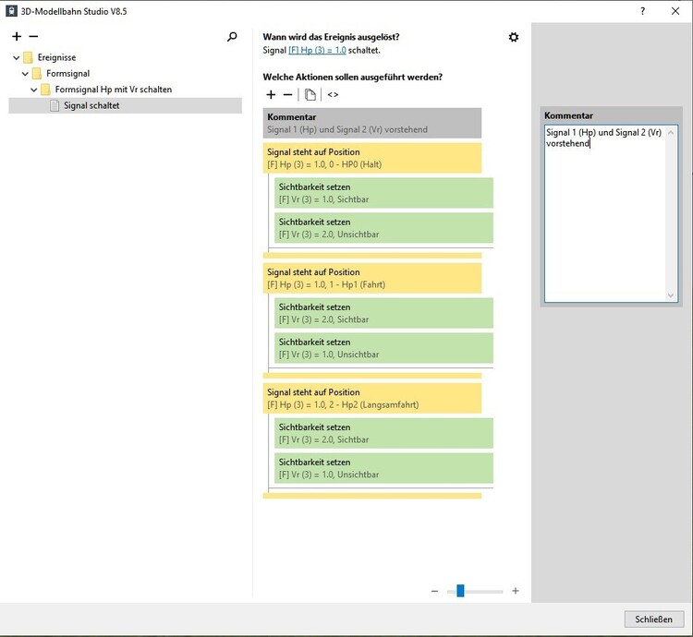Copy the action using the clipboard icon
Image resolution: width=693 pixels, height=637 pixels.
click(310, 94)
